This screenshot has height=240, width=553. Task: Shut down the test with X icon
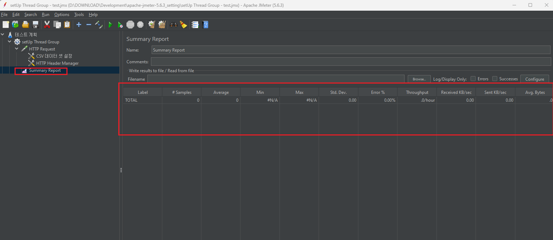coord(140,25)
